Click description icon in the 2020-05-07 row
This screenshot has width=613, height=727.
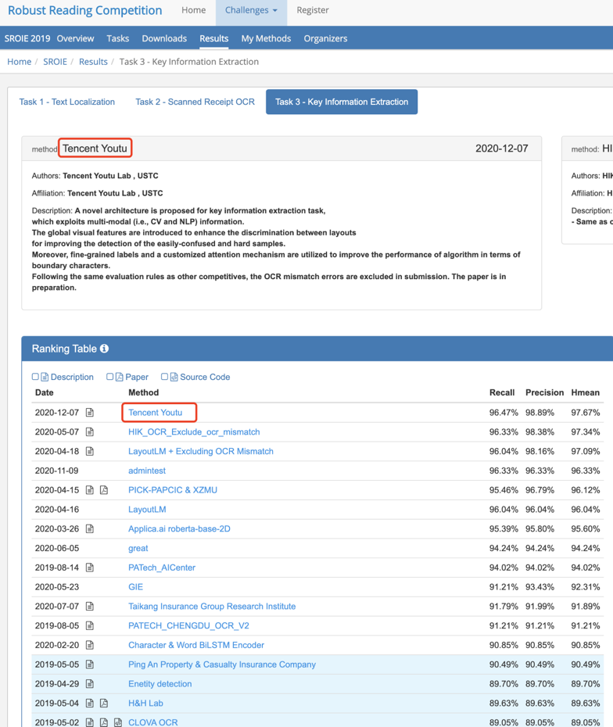(x=90, y=432)
